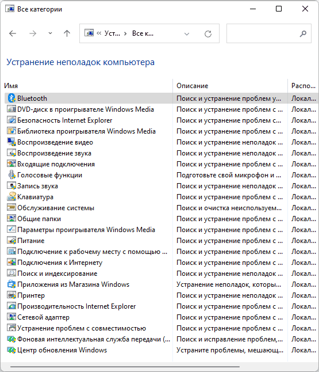Open the Сетевой адаптер troubleshooter

43,317
